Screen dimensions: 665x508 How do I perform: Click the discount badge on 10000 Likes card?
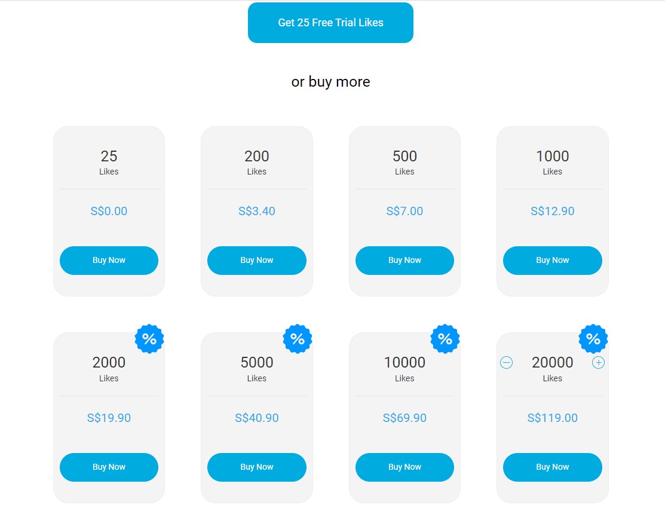point(445,339)
